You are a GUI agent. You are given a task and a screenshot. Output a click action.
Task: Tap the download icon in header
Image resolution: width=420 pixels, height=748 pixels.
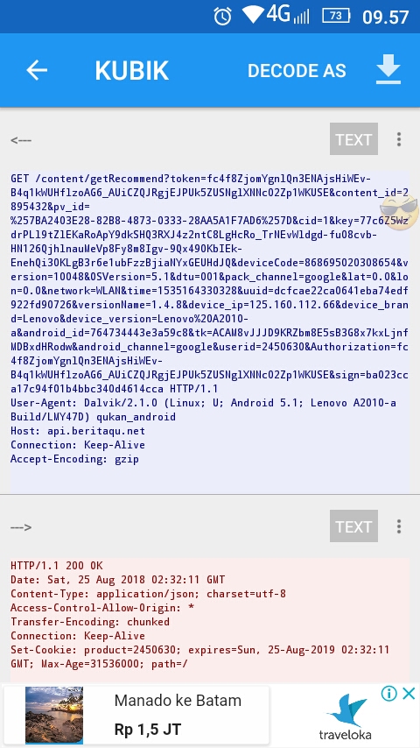(x=388, y=70)
